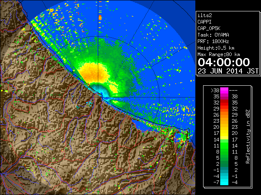
Task: Click the red-orange streak echo at top
Action: tap(100, 17)
